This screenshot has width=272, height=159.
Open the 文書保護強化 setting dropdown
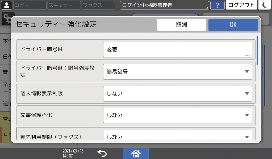[177, 115]
